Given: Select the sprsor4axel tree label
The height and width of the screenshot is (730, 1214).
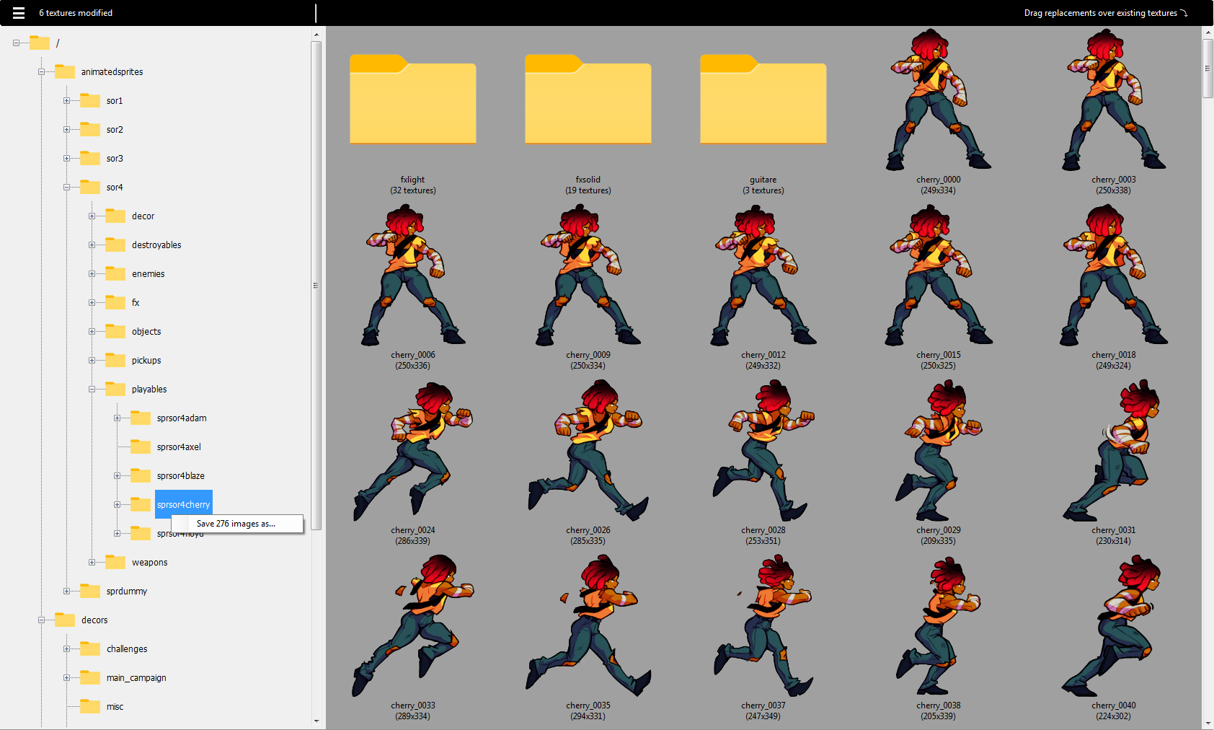Looking at the screenshot, I should (179, 447).
